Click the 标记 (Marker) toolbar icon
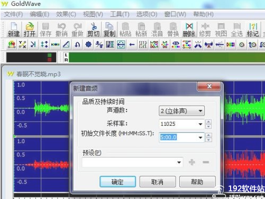Image resolution: width=265 pixels, height=199 pixels. [x=253, y=29]
